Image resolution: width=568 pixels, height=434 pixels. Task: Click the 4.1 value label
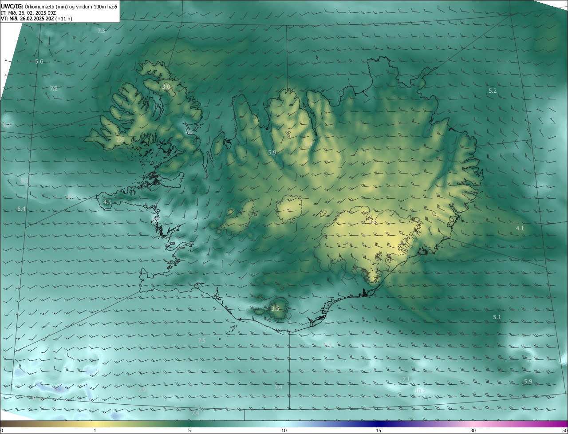[x=520, y=228]
